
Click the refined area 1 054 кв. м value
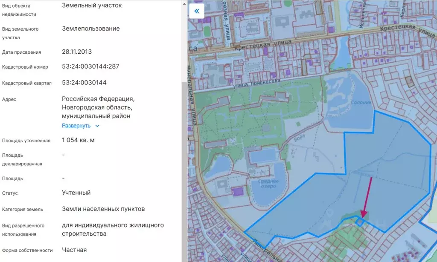point(78,140)
